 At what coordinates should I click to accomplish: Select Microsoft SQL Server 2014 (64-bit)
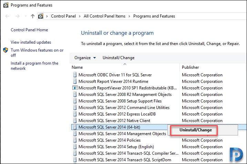click(x=109, y=127)
